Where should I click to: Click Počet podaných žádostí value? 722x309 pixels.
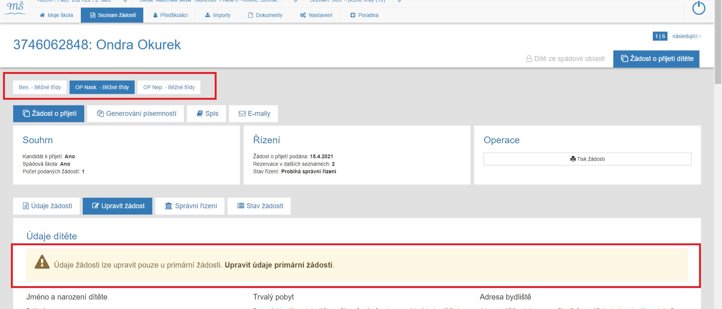pyautogui.click(x=83, y=171)
